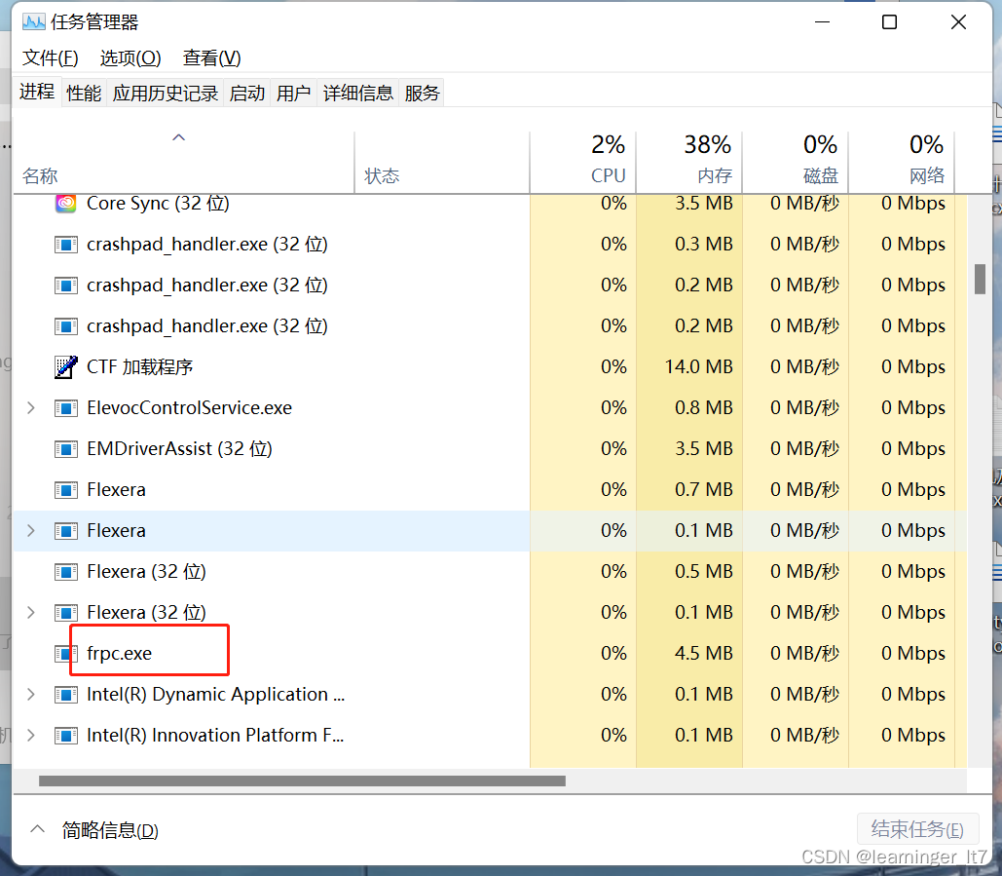Open the 查看(V) menu
1002x876 pixels.
(211, 58)
